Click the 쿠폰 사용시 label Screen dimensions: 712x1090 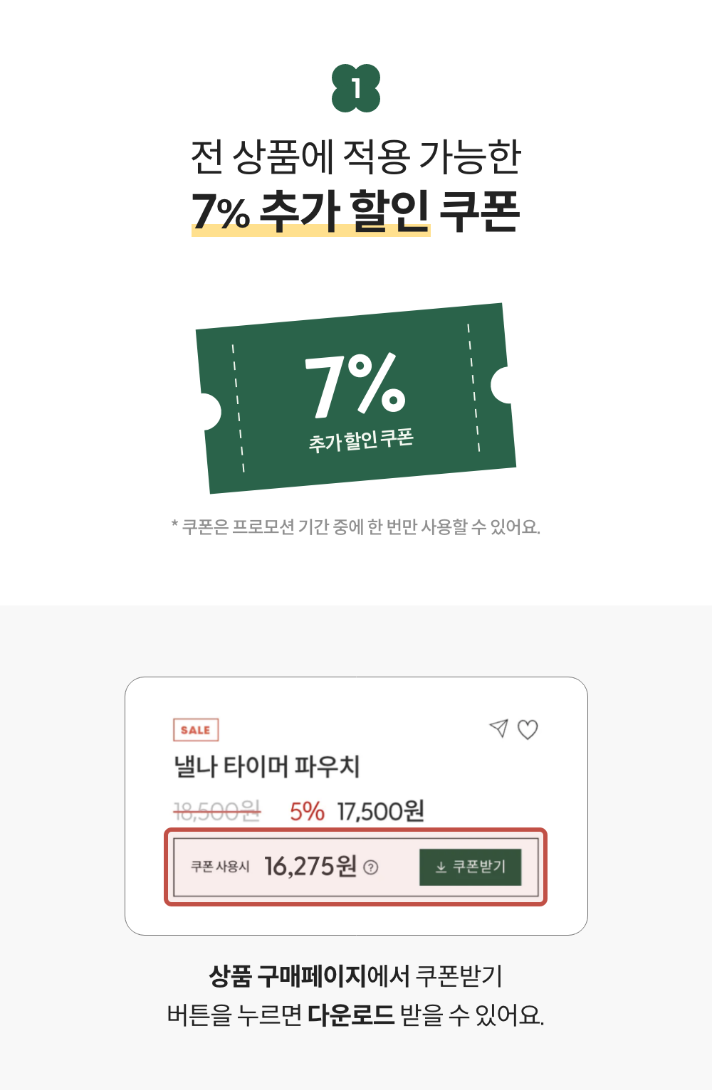(220, 867)
